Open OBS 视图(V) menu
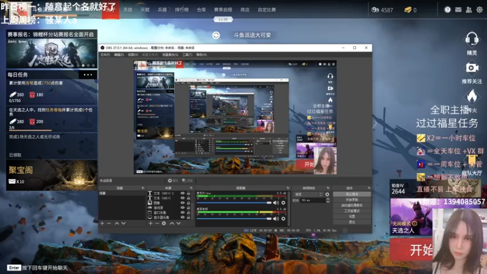487x274 pixels. [x=133, y=55]
